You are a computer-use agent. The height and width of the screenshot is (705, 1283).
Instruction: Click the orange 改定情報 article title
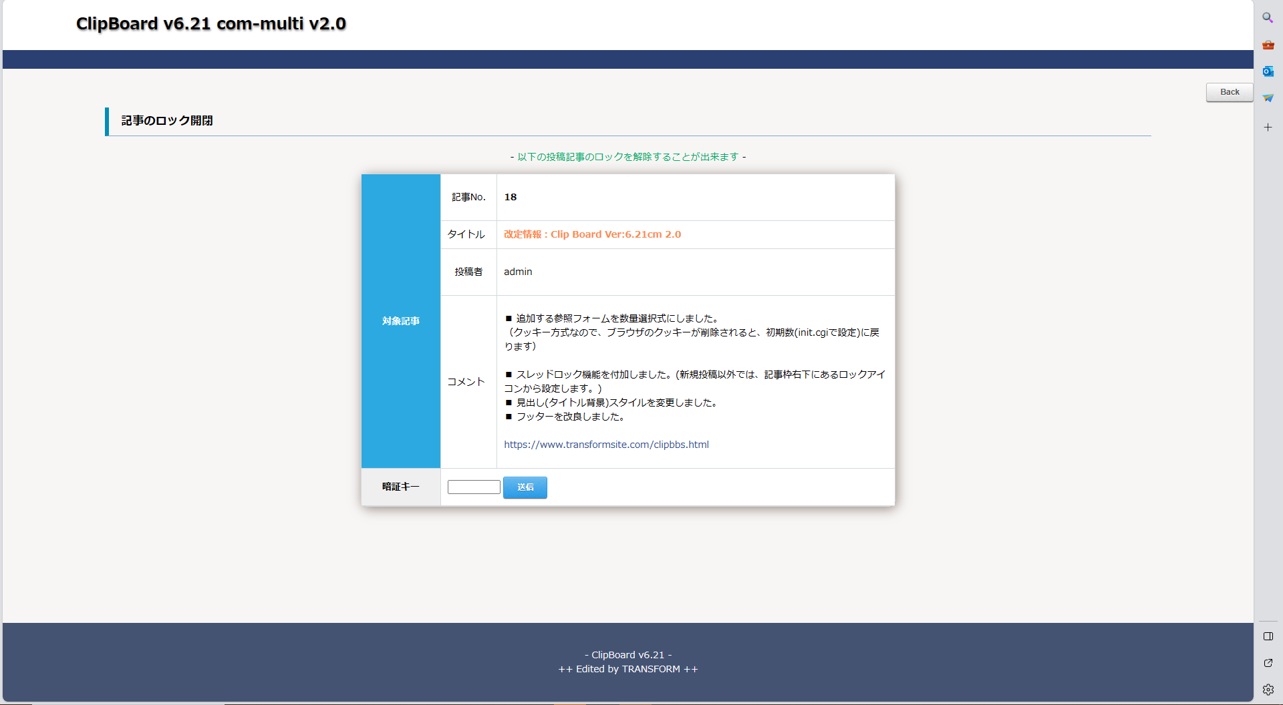(x=592, y=234)
